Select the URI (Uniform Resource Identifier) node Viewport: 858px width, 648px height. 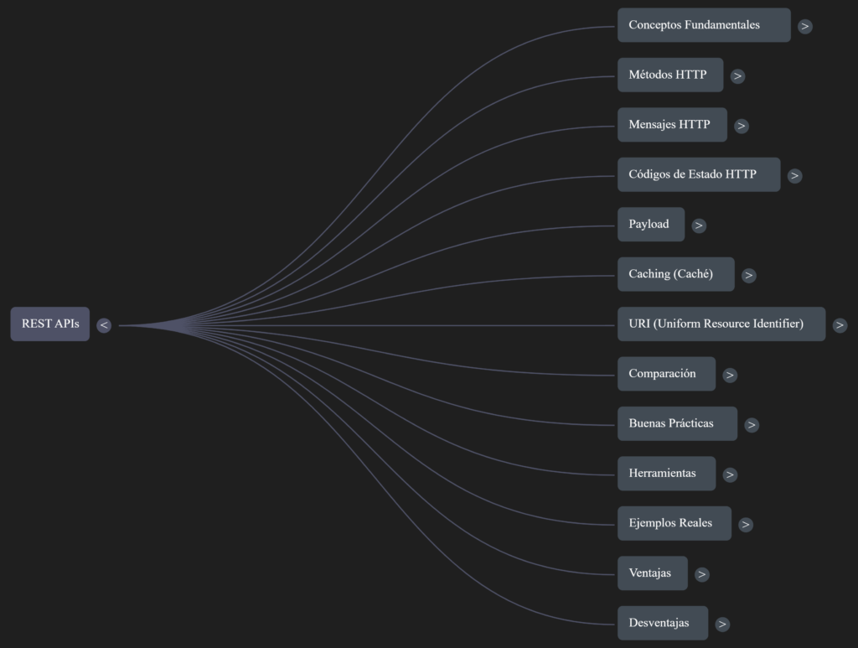(x=721, y=324)
